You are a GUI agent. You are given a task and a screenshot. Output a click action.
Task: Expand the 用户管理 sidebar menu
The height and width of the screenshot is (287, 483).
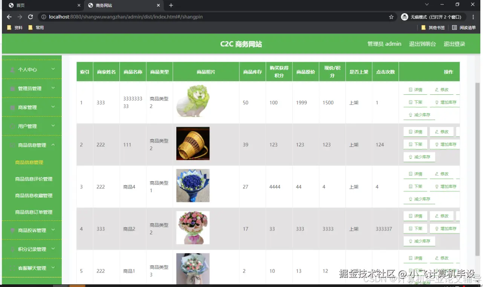click(x=32, y=126)
